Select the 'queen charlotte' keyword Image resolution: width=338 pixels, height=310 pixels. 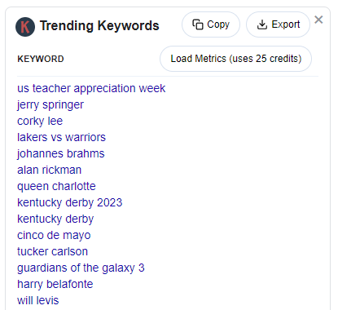pyautogui.click(x=56, y=186)
